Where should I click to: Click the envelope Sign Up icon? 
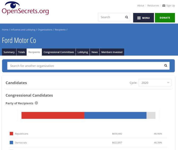pos(164,6)
